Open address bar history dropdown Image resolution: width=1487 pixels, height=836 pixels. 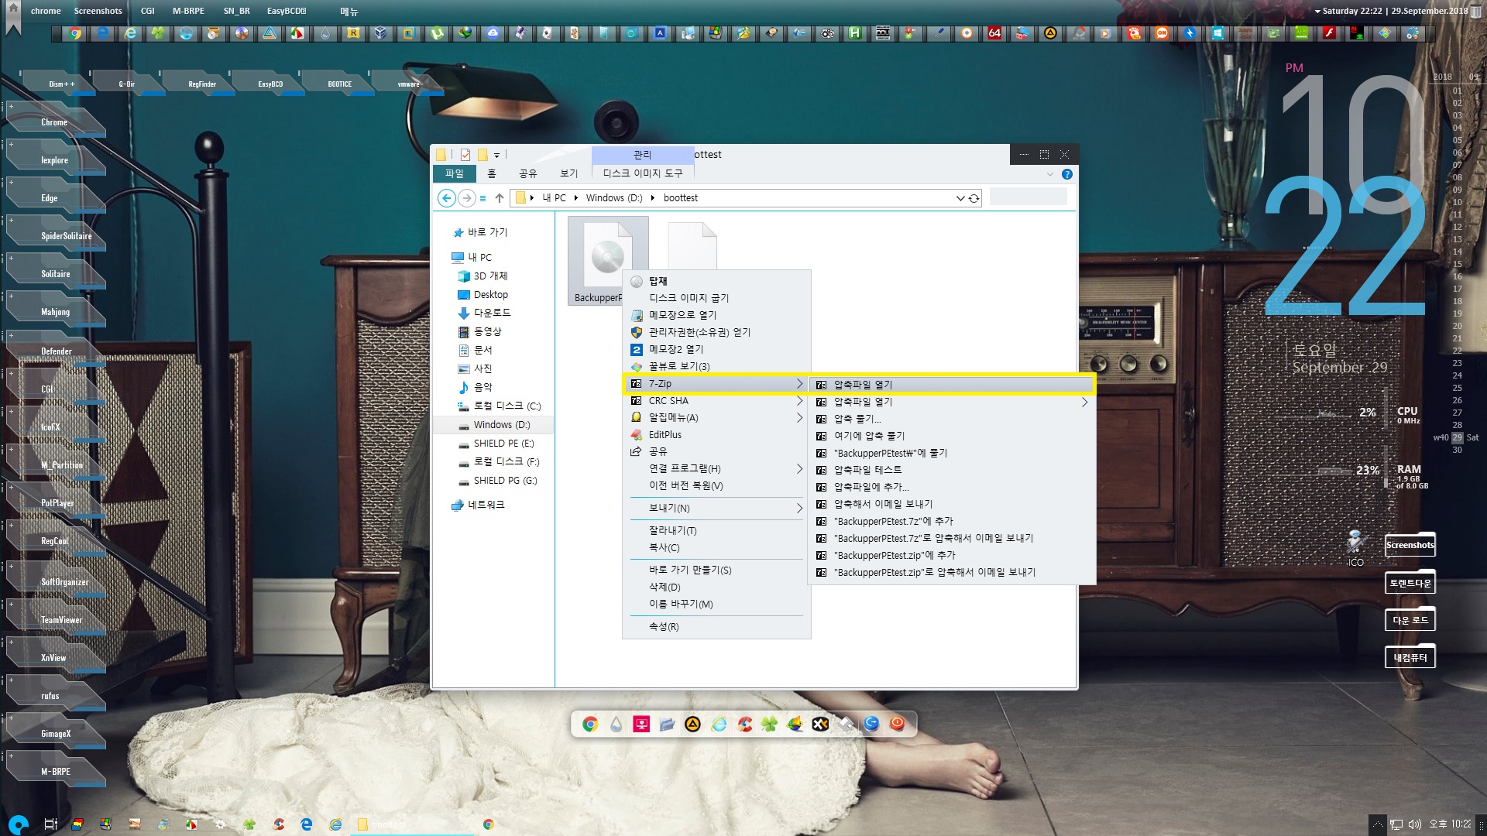[960, 198]
